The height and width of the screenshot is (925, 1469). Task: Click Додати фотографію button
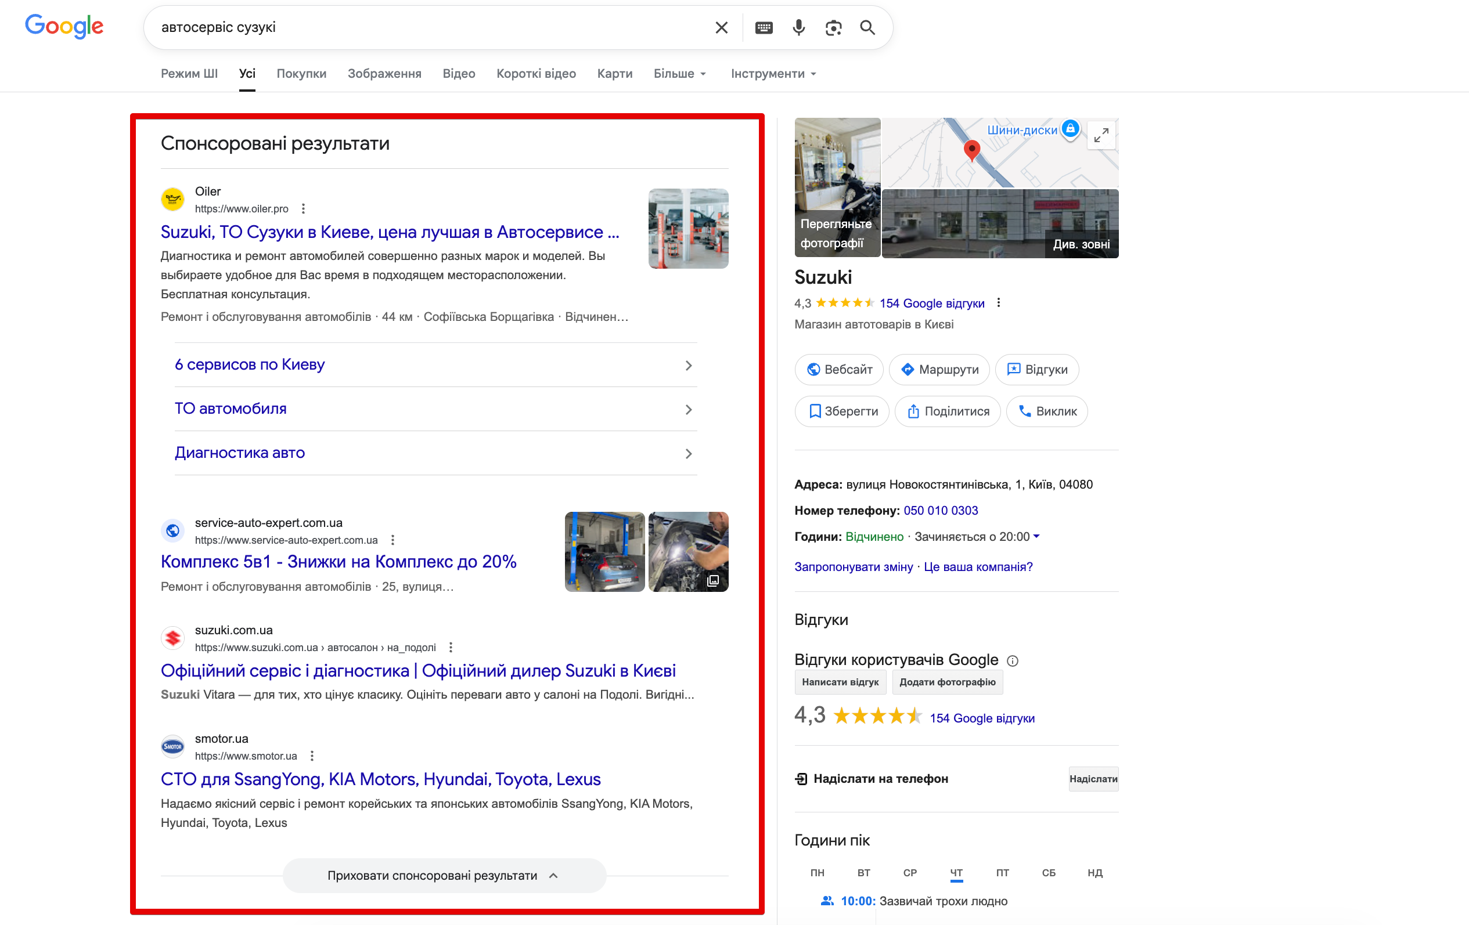(948, 682)
